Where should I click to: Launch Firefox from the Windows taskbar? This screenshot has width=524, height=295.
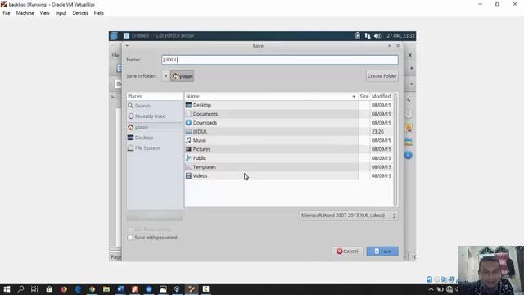64,289
